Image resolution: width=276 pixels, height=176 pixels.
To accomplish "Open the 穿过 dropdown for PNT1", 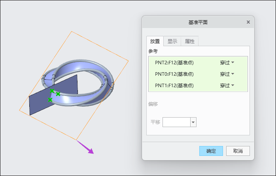I will [x=227, y=86].
